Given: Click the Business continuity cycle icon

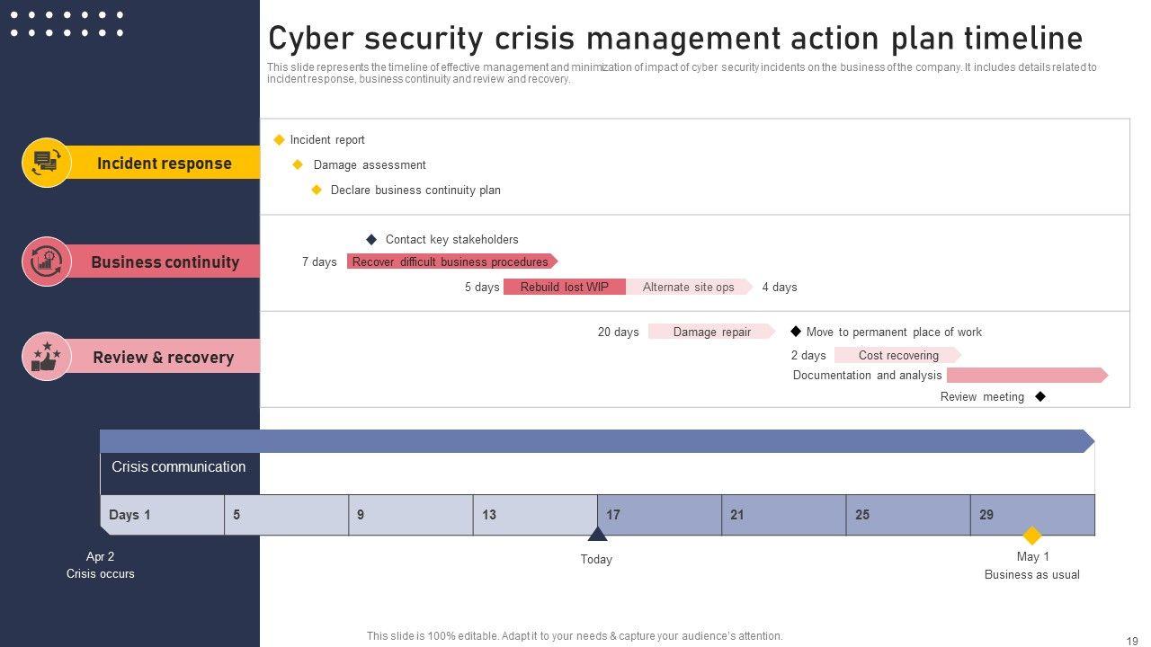Looking at the screenshot, I should 46,261.
